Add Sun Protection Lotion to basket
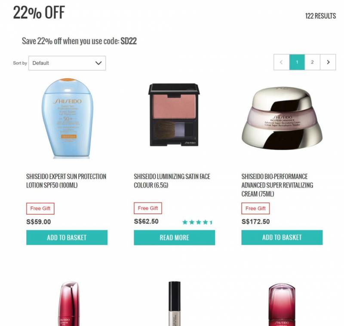The height and width of the screenshot is (326, 344). (x=67, y=238)
